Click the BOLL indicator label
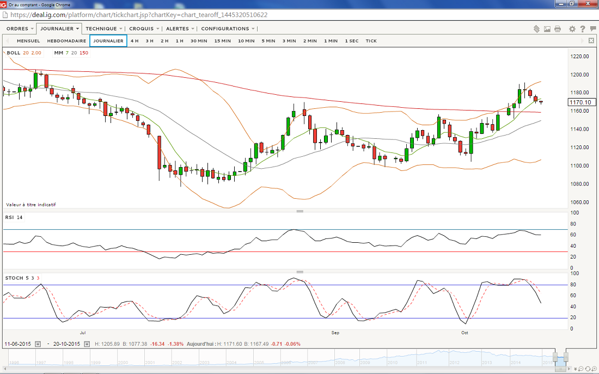This screenshot has width=599, height=374. click(x=14, y=53)
